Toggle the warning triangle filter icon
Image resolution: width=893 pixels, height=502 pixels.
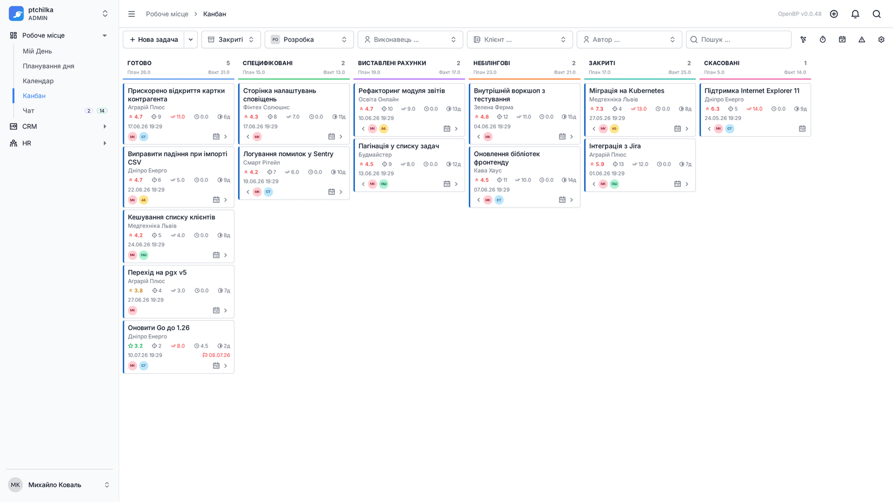(862, 40)
